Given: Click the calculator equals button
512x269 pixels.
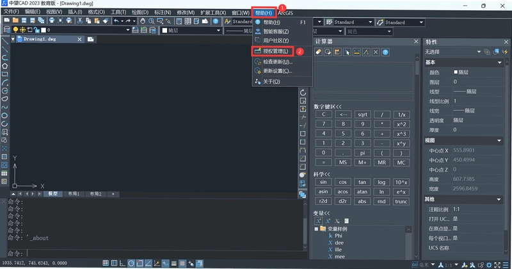Looking at the screenshot, I should pyautogui.click(x=323, y=163).
